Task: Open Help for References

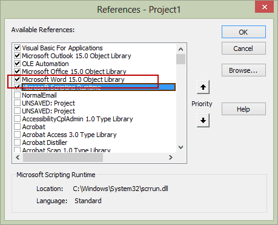Action: tap(243, 109)
